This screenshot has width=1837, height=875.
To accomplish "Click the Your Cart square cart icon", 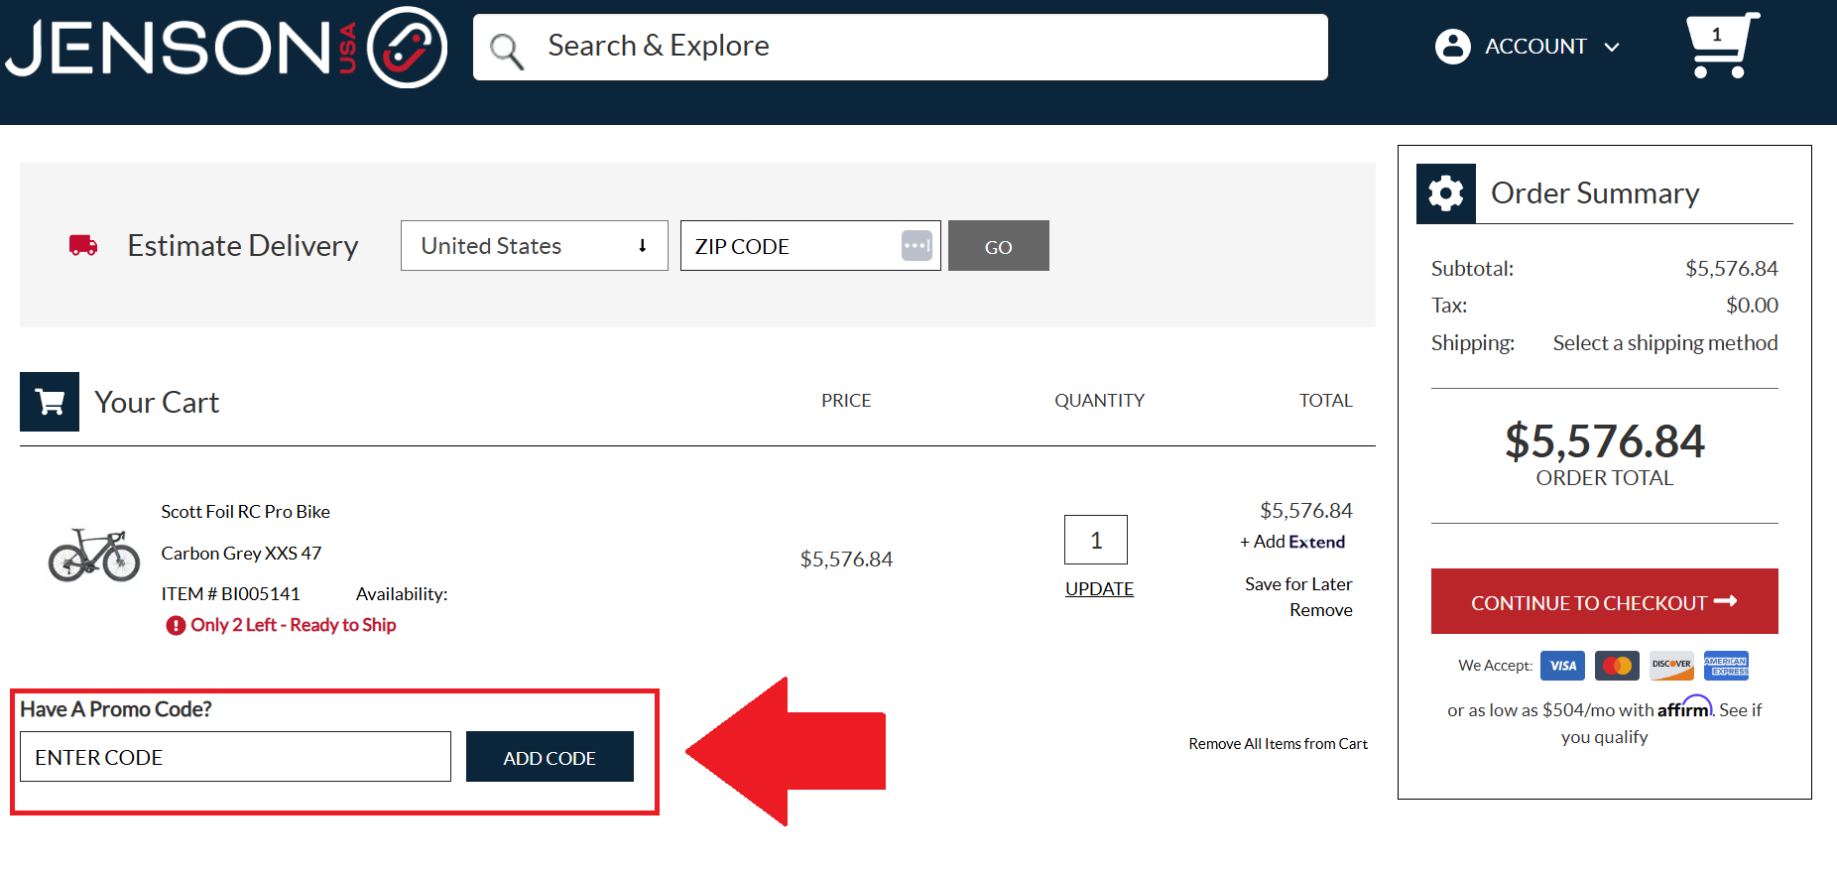I will point(50,402).
